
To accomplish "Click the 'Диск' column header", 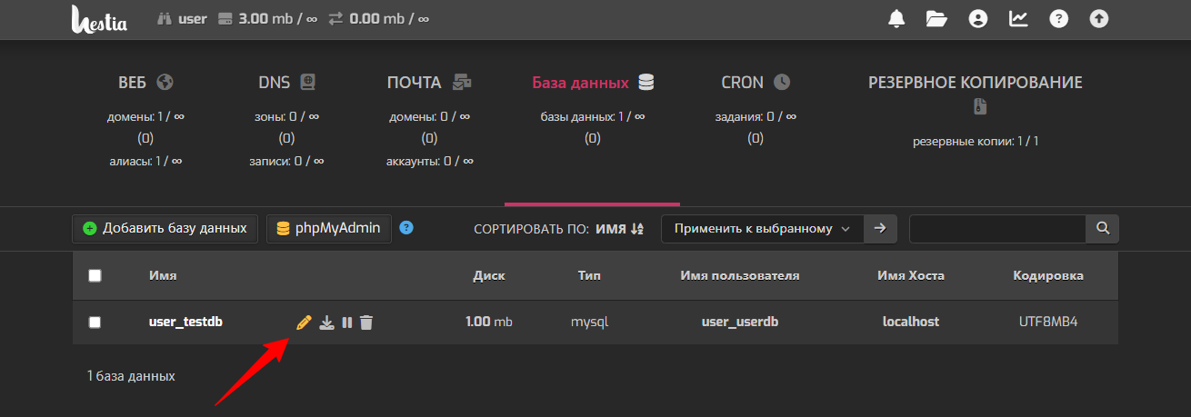I will (489, 276).
